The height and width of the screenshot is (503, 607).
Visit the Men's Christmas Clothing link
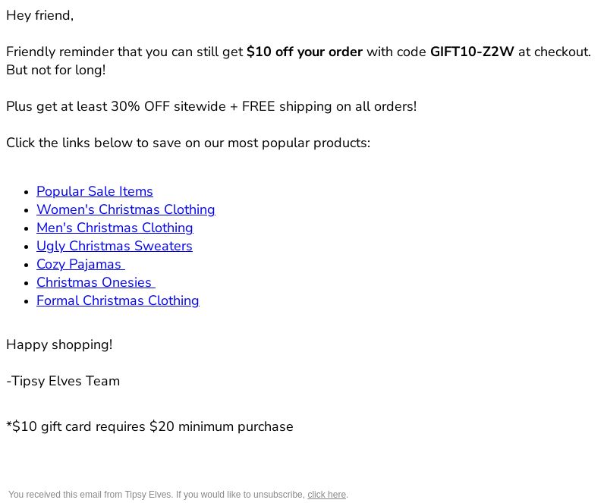(x=115, y=228)
